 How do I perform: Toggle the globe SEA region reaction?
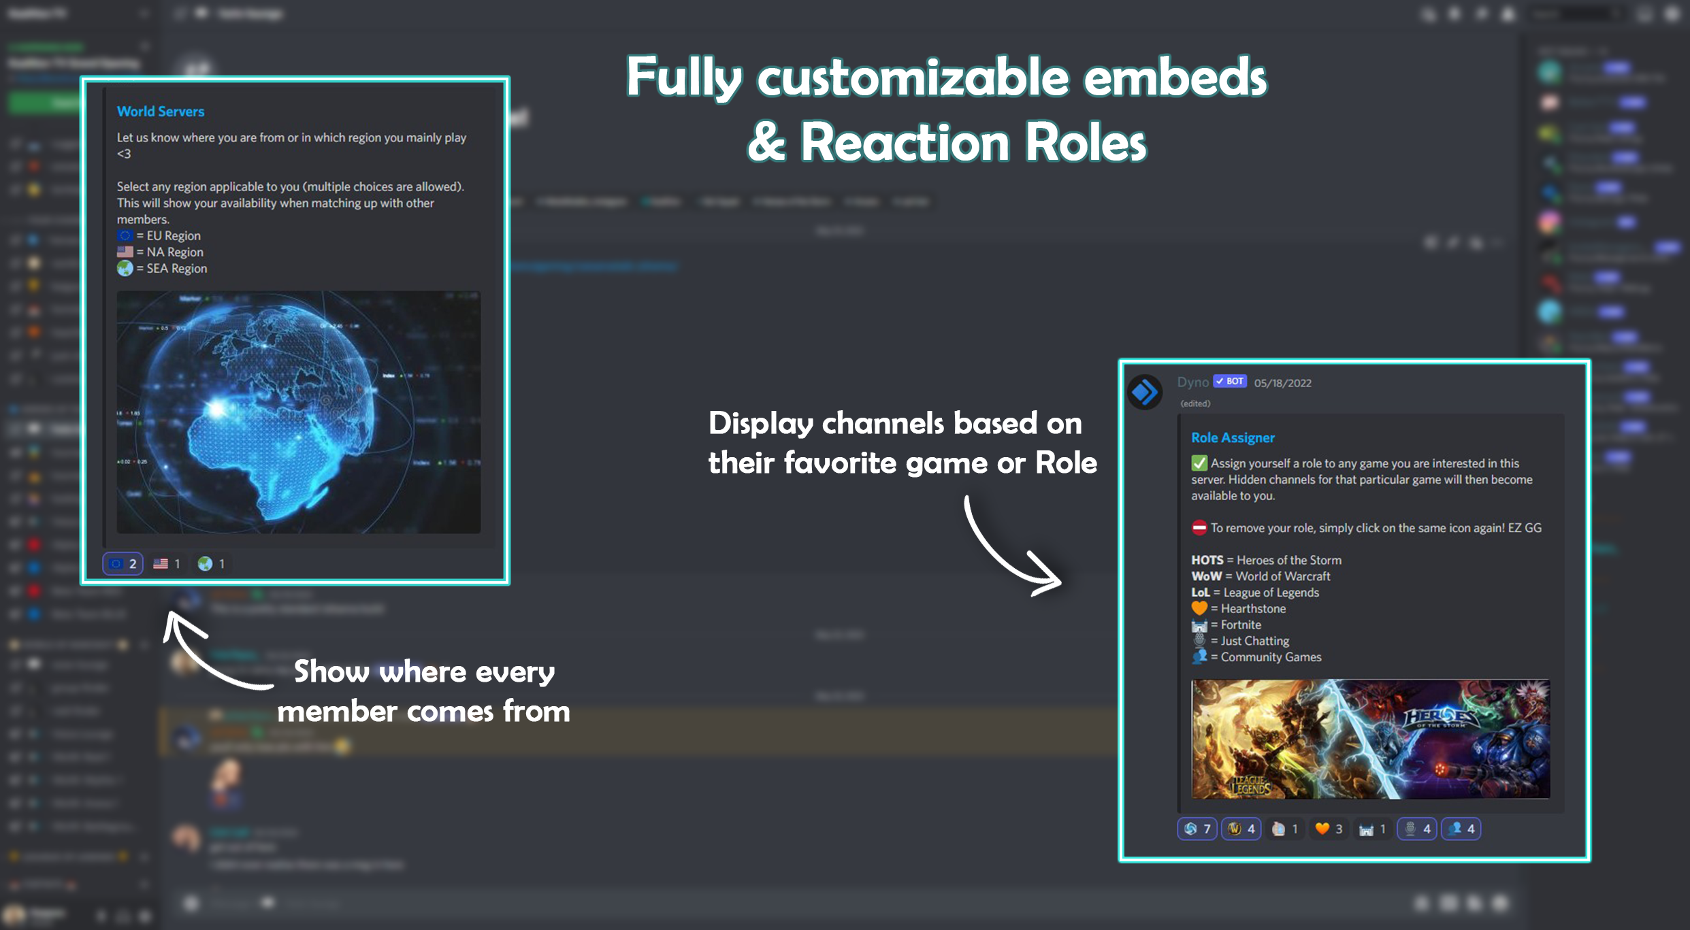click(211, 563)
